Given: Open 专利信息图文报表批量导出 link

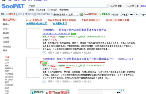Looking at the screenshot, I should [x=62, y=20].
